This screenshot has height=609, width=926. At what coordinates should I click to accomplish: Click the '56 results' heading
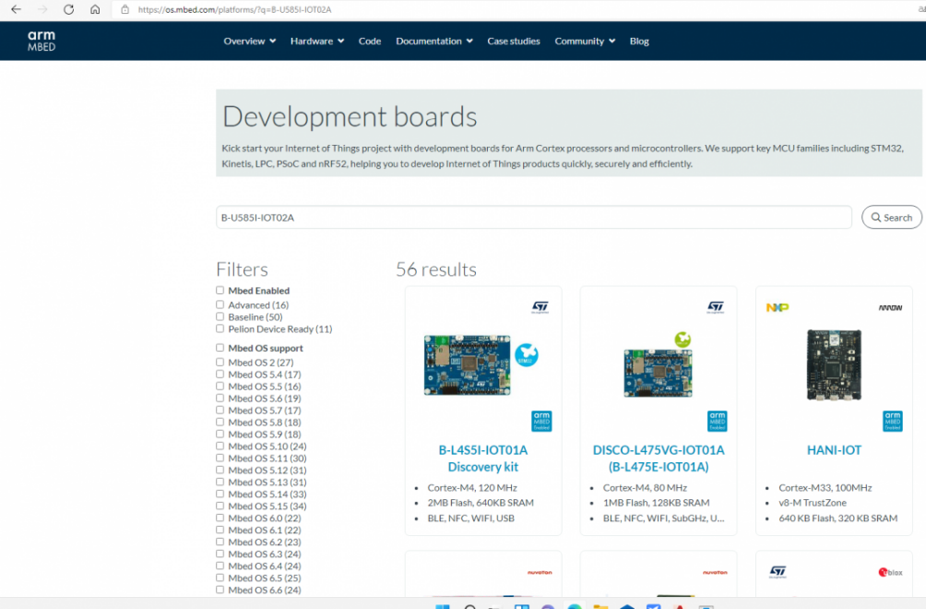point(436,269)
